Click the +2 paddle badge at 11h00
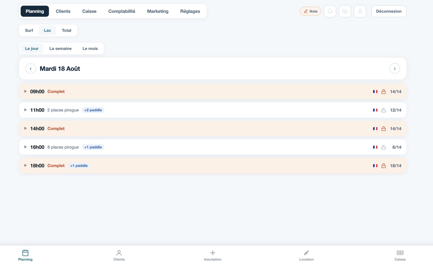 point(93,110)
